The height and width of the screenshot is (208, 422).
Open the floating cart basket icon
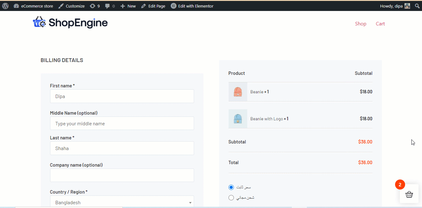tap(409, 195)
